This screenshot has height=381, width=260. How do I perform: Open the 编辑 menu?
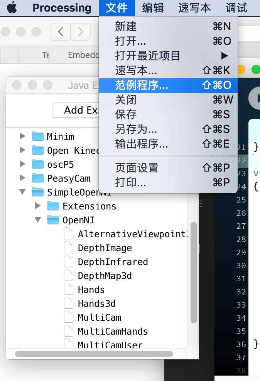coord(153,8)
